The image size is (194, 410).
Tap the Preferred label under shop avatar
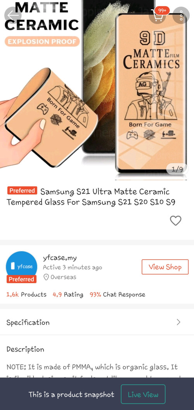tap(21, 279)
